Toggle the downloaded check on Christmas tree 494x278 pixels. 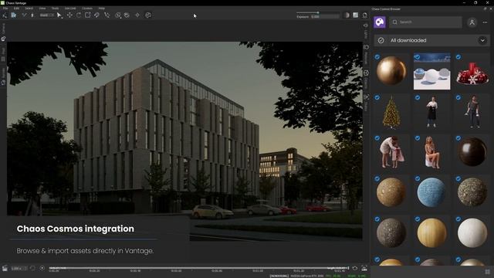(x=377, y=98)
